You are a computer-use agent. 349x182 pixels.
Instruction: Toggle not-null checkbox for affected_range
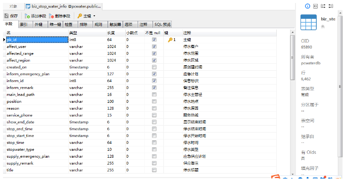point(154,53)
